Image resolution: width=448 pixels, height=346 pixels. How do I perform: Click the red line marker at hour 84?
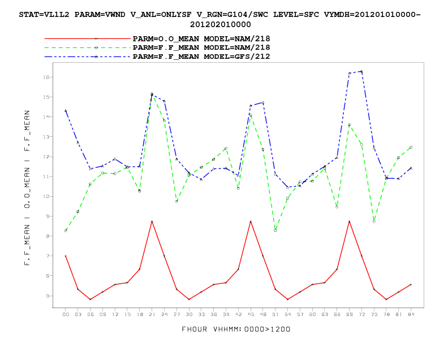(x=411, y=284)
